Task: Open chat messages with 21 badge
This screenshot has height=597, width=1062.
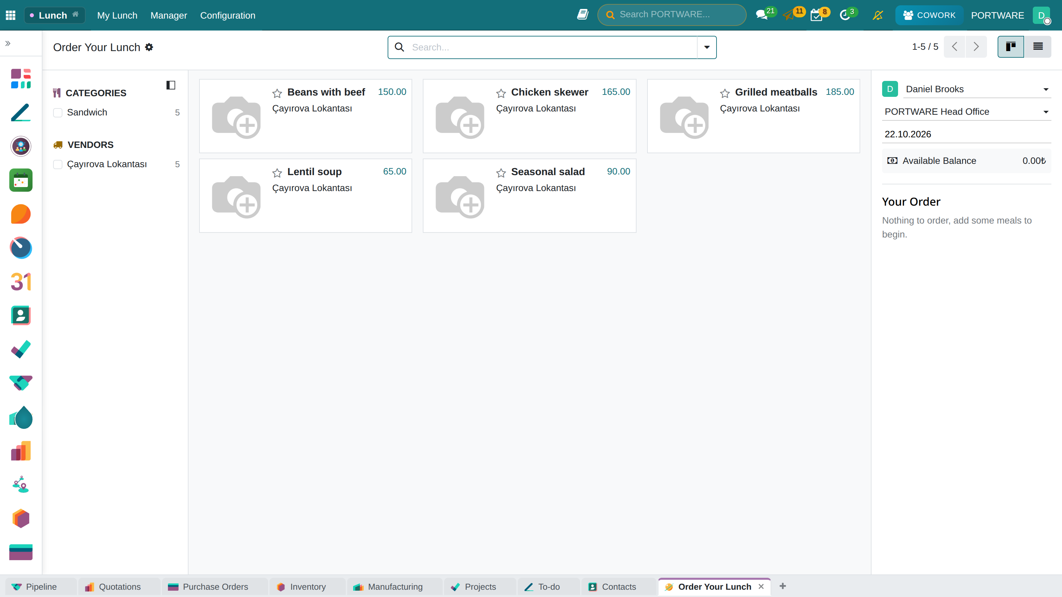Action: tap(765, 14)
